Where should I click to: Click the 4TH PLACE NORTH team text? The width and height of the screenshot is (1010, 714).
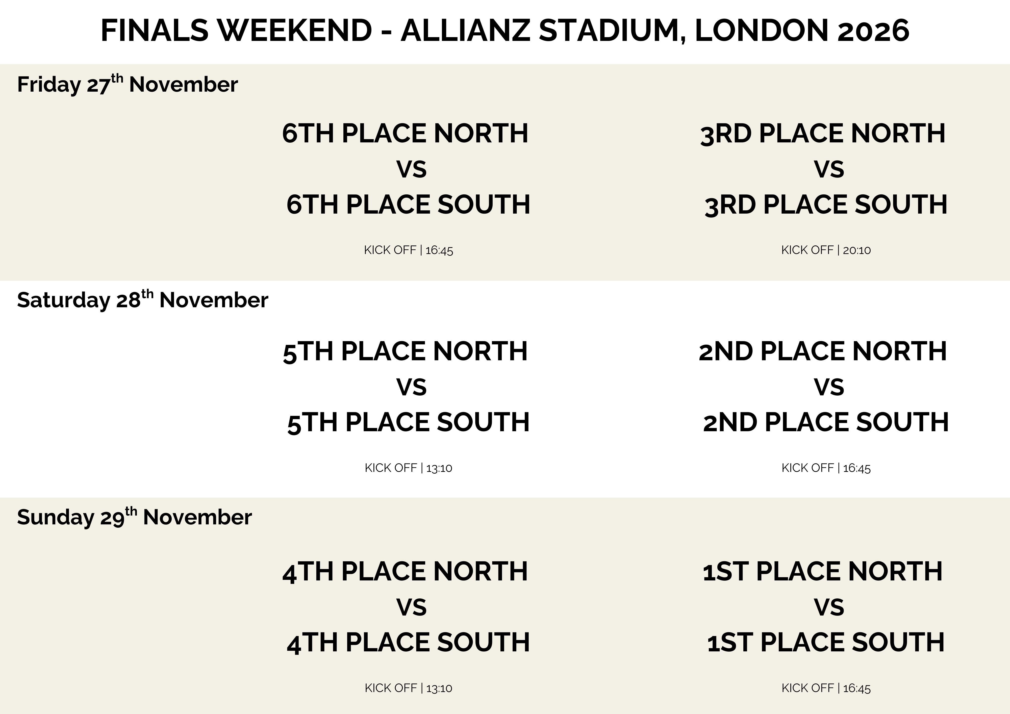(x=405, y=571)
